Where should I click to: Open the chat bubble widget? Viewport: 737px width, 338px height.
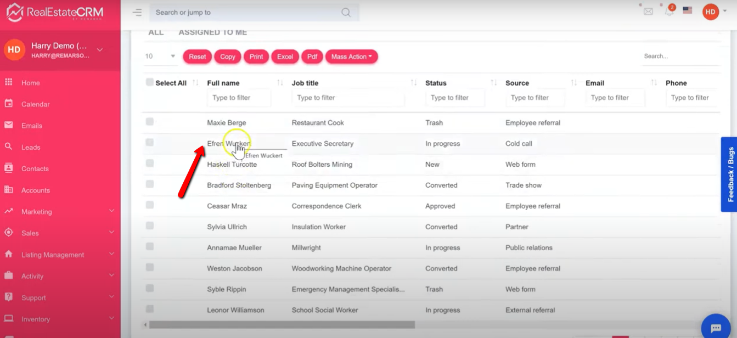pos(716,328)
